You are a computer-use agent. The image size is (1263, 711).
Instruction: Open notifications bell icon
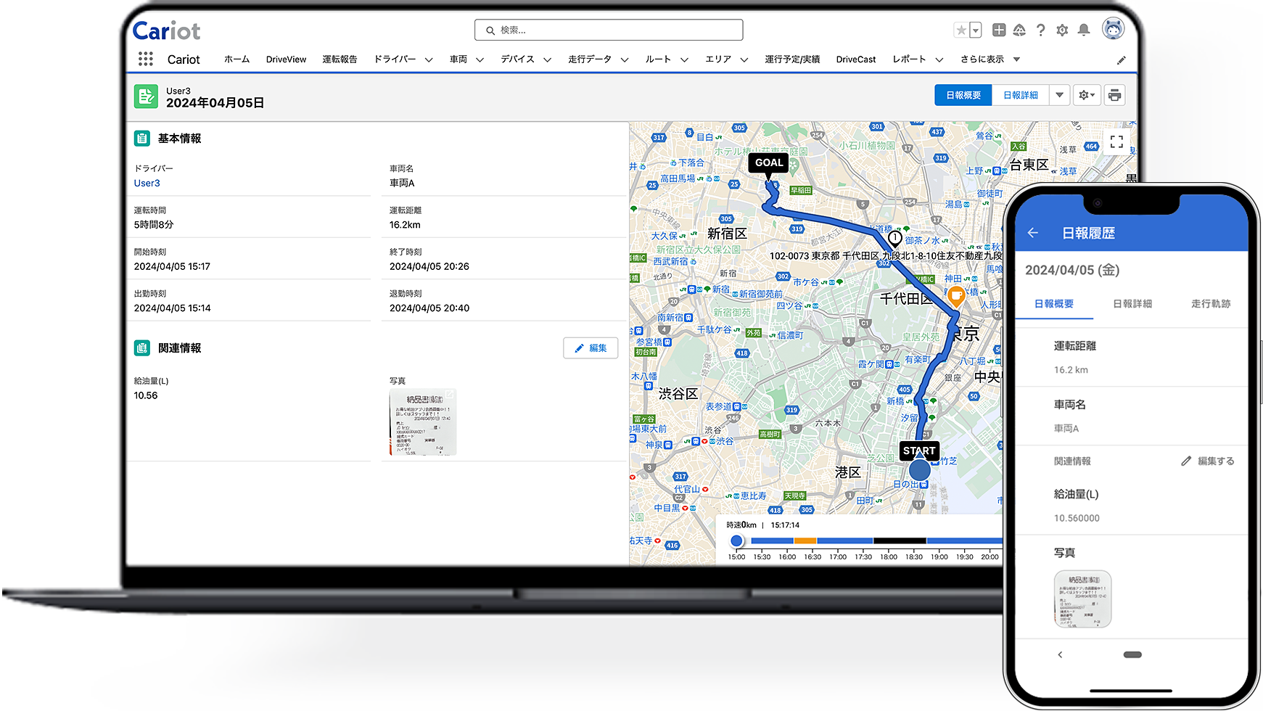pyautogui.click(x=1084, y=30)
